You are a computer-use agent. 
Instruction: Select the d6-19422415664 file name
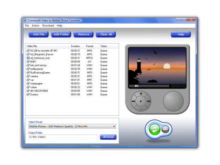(39, 91)
